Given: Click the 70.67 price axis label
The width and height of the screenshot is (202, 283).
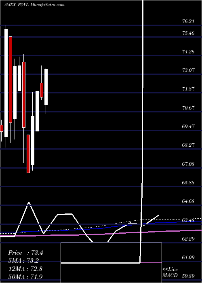Looking at the screenshot, I should 188,108.
